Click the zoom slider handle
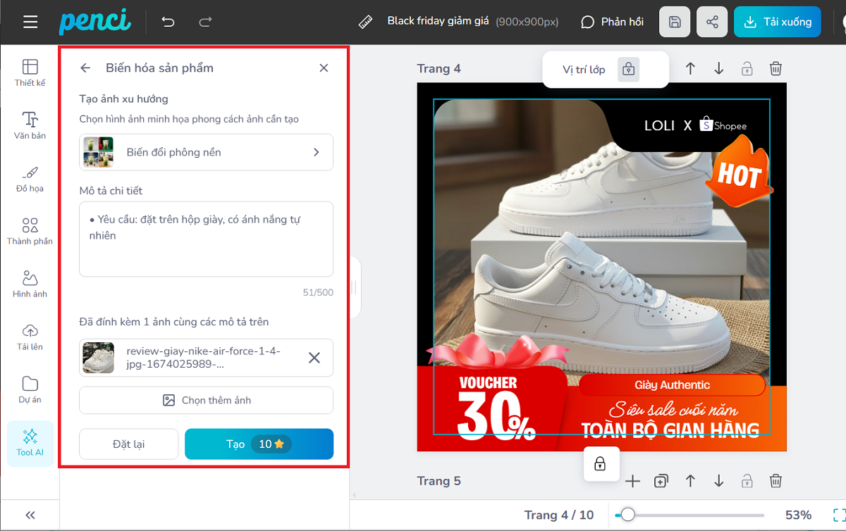Screen dimensions: 846x531 (627, 515)
